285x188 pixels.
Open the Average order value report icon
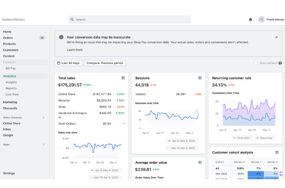click(200, 162)
